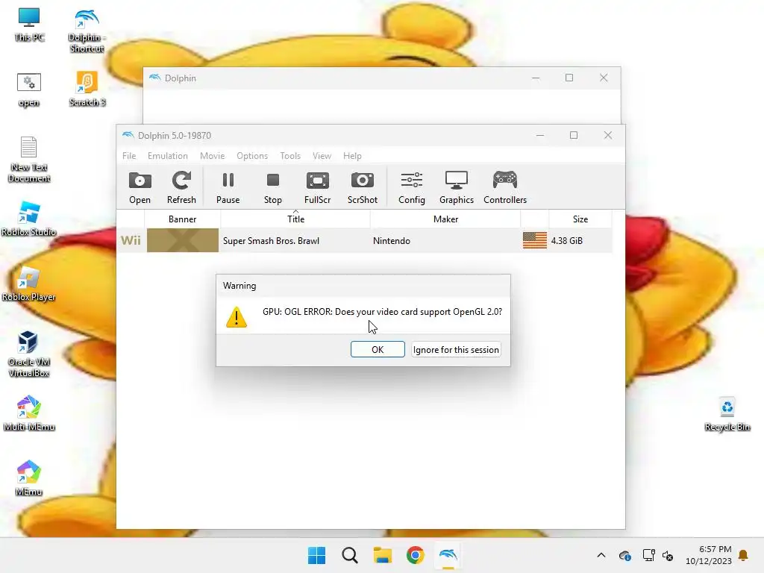This screenshot has height=573, width=764.
Task: Open the Controllers settings icon
Action: pyautogui.click(x=505, y=187)
